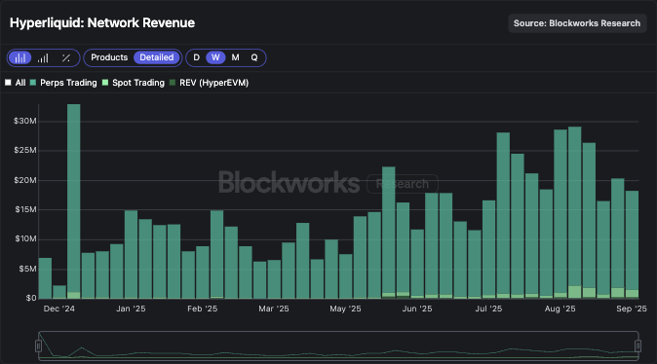Toggle Spot Trading legend series
The image size is (657, 364).
tap(134, 83)
